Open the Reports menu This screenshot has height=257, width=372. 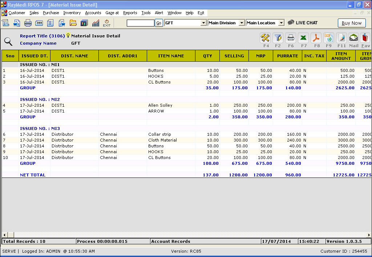point(130,13)
